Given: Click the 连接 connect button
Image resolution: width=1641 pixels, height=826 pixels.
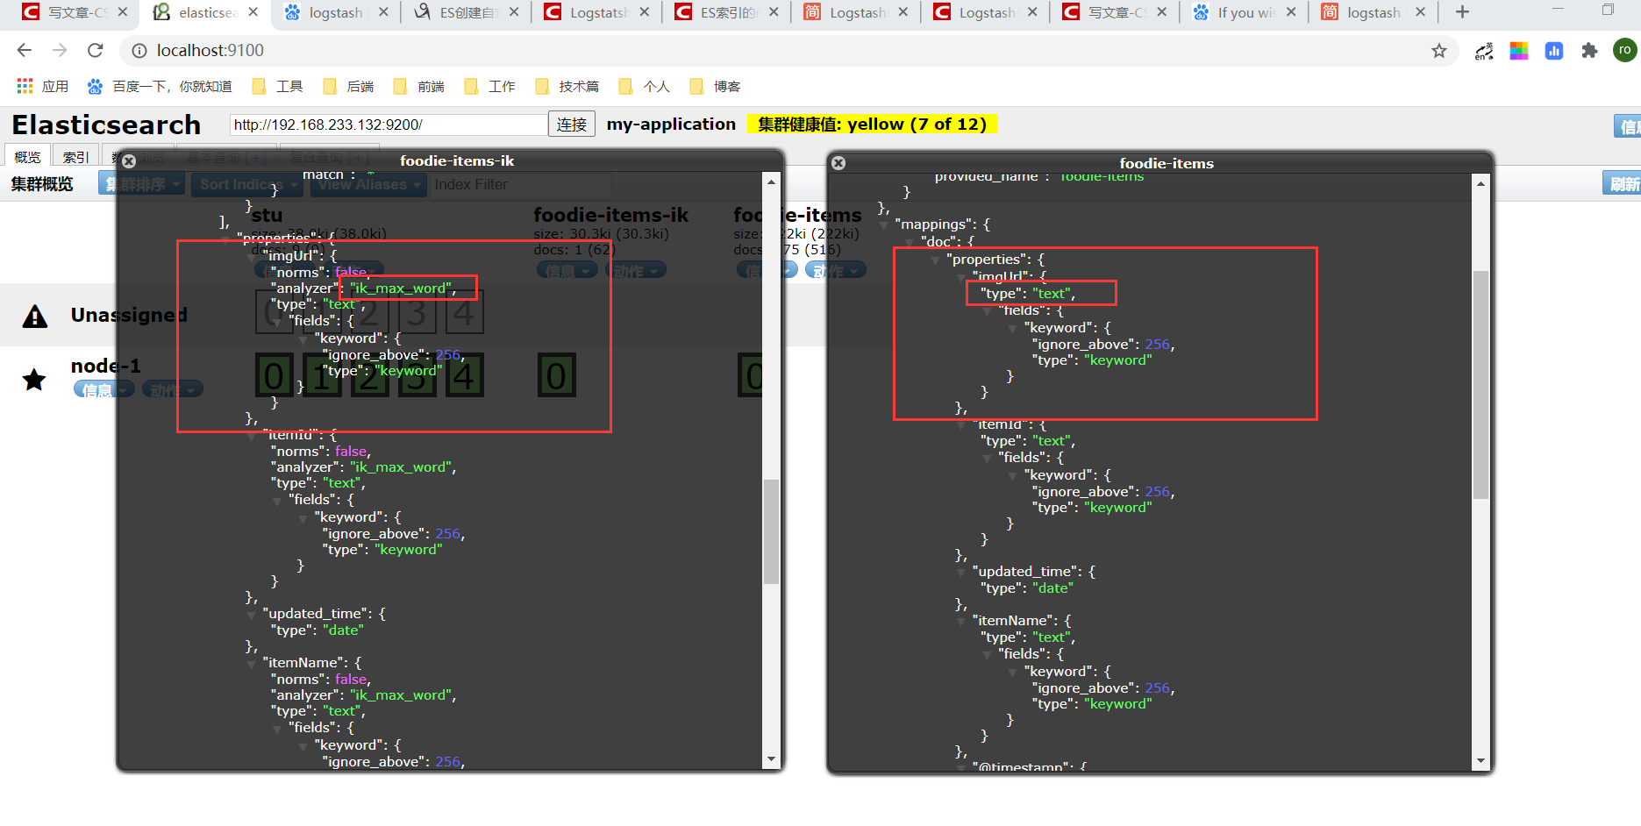Looking at the screenshot, I should [x=572, y=125].
